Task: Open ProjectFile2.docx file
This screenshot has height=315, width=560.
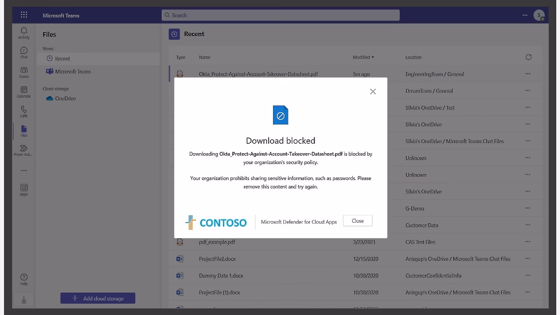Action: coord(217,259)
